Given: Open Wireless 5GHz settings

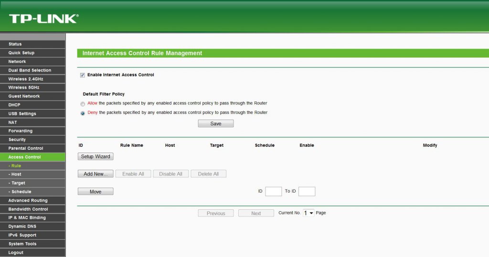Looking at the screenshot, I should click(32, 87).
